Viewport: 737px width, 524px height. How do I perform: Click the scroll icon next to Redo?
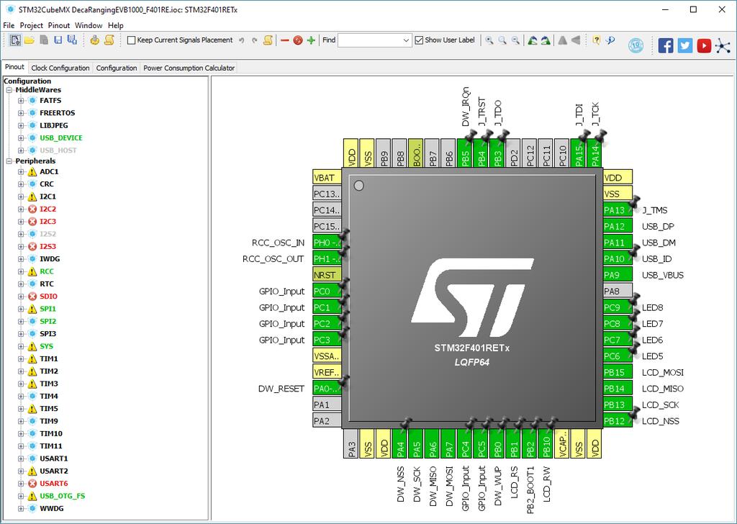(x=268, y=40)
